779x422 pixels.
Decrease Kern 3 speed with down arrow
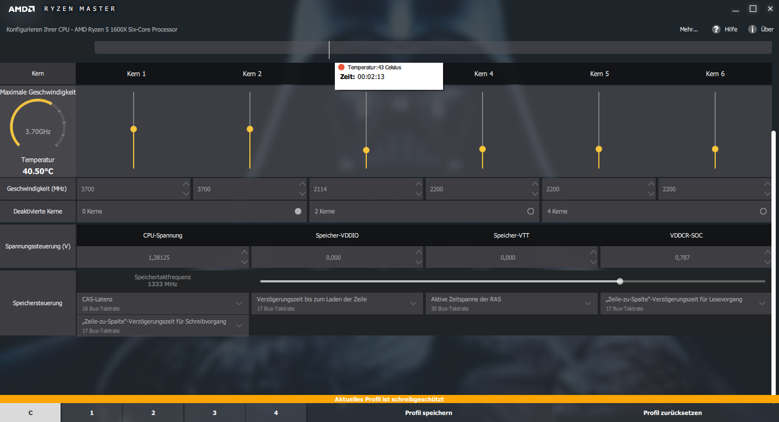(419, 194)
